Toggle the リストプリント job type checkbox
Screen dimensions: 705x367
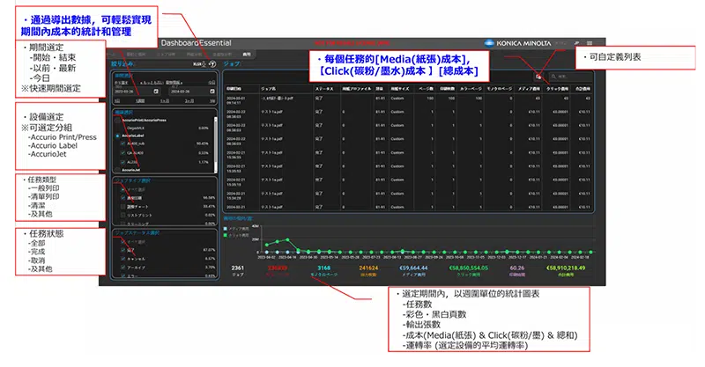click(122, 215)
